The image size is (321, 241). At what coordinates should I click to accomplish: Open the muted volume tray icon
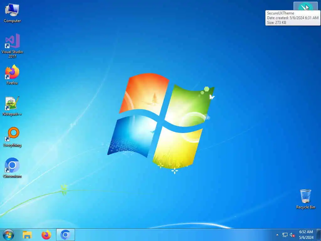[292, 235]
